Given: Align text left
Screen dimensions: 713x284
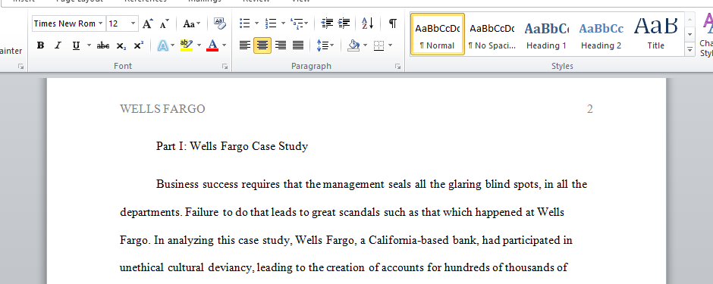Looking at the screenshot, I should 245,45.
